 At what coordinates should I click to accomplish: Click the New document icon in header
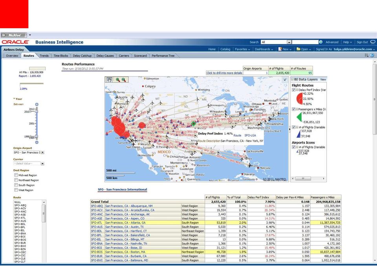coord(280,49)
